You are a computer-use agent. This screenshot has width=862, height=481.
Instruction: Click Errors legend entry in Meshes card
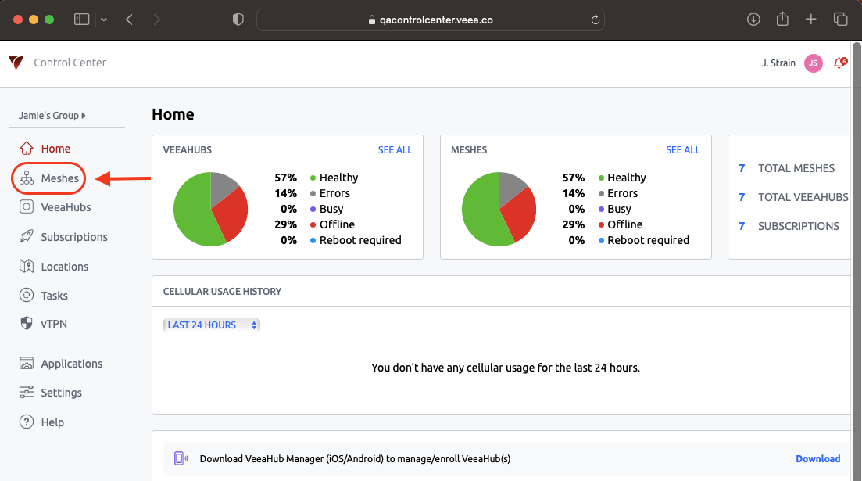pyautogui.click(x=618, y=193)
